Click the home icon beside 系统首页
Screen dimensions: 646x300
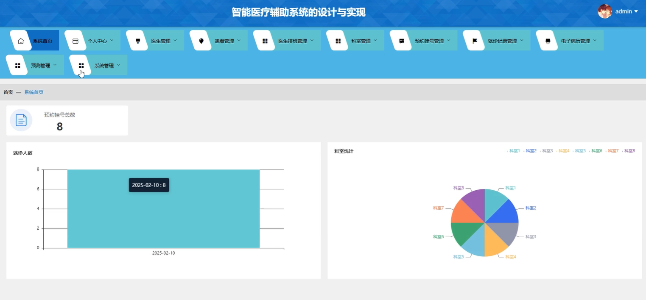tap(20, 40)
